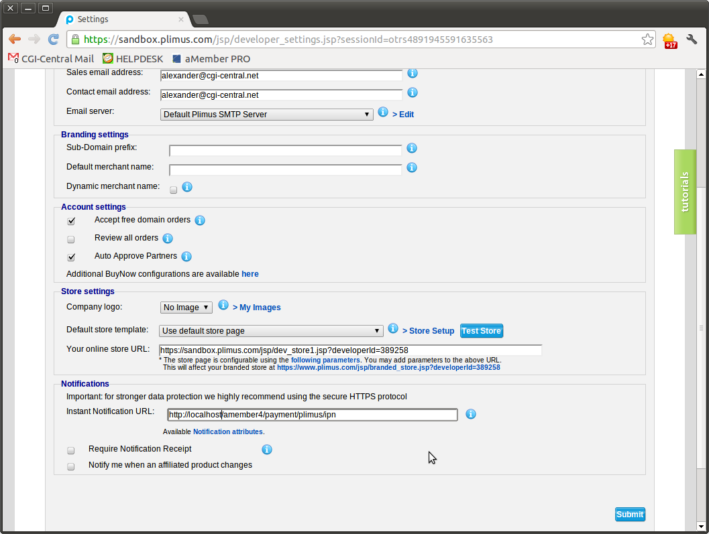Viewport: 709px width, 534px height.
Task: Toggle the Require Notification Receipt checkbox
Action: (x=71, y=450)
